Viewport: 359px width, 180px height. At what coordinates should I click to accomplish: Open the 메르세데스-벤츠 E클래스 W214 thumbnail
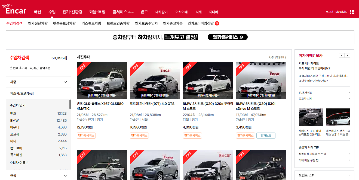click(338, 117)
